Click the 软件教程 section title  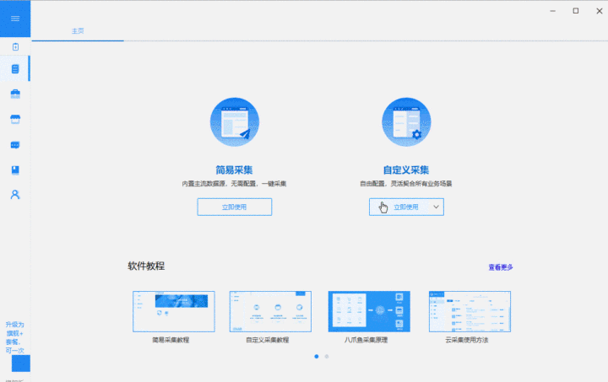146,266
